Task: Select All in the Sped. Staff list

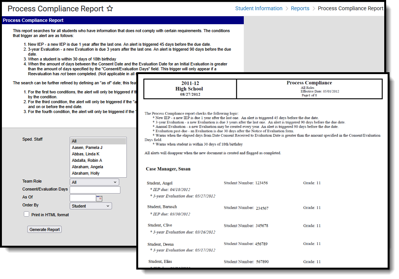Action: point(98,141)
